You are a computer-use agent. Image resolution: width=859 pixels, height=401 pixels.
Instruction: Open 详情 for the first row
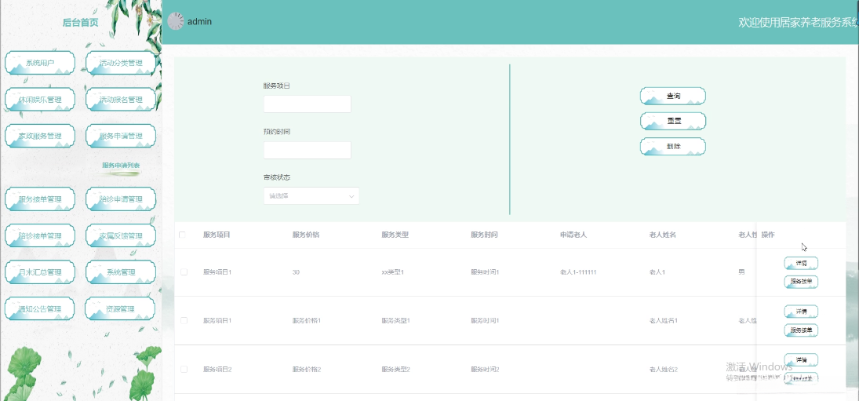click(801, 264)
